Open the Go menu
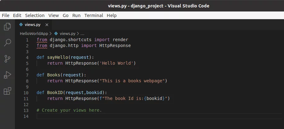The width and height of the screenshot is (284, 129). pyautogui.click(x=66, y=15)
